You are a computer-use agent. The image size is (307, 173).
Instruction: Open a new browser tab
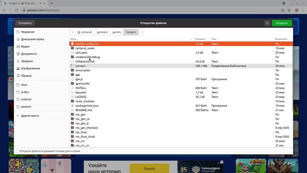pyautogui.click(x=52, y=3)
